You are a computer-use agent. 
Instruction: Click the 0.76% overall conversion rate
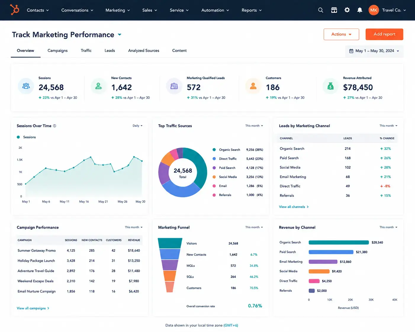point(255,306)
